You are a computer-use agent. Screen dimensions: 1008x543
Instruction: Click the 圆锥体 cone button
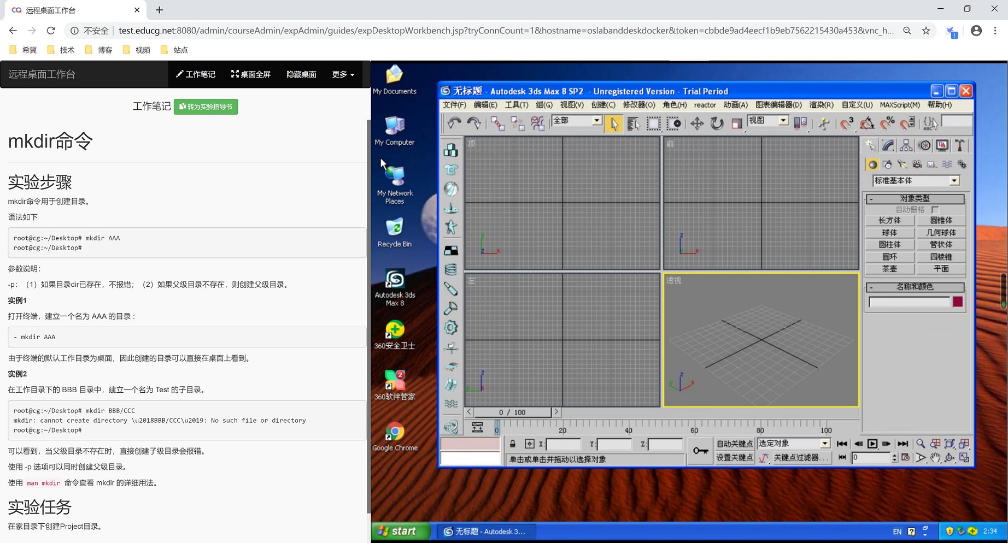(941, 221)
